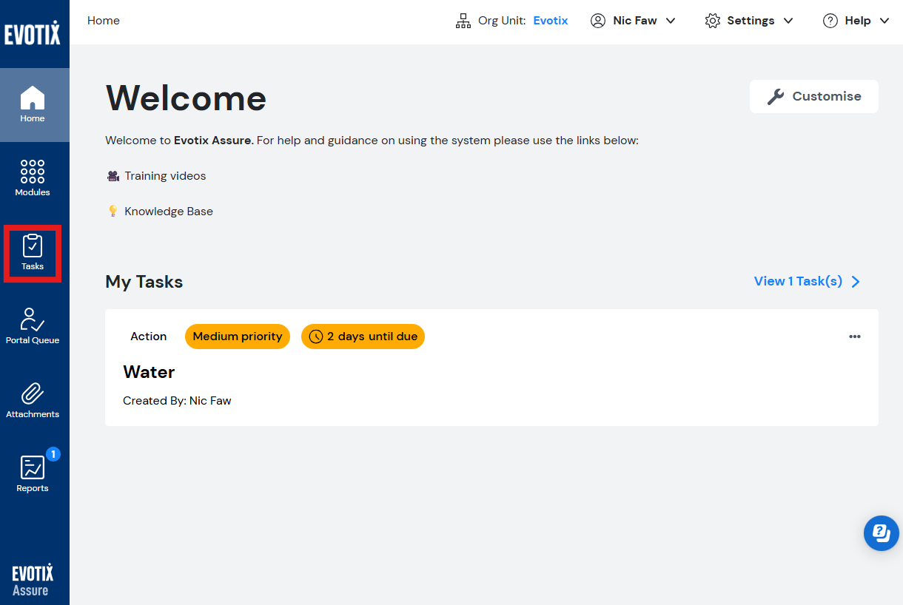Image resolution: width=903 pixels, height=605 pixels.
Task: Click the My Tasks heading
Action: (144, 282)
